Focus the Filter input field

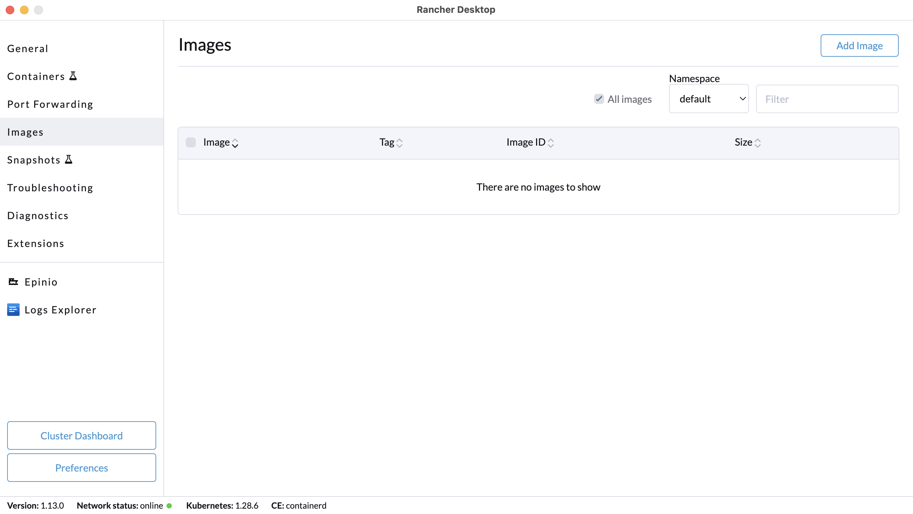(827, 99)
